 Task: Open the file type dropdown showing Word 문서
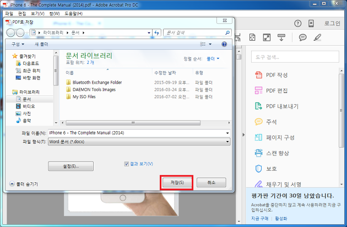click(139, 142)
